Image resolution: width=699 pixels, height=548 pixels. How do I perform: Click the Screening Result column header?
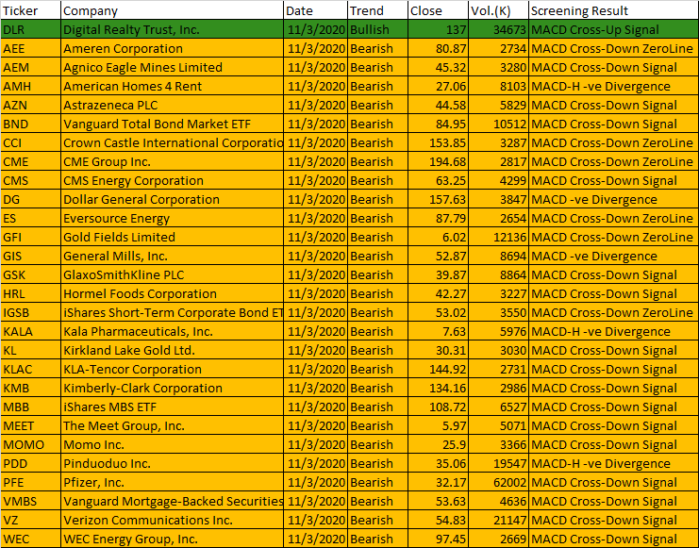[x=613, y=10]
